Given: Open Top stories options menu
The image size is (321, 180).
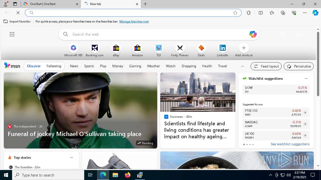Looking at the screenshot, I should (71, 157).
